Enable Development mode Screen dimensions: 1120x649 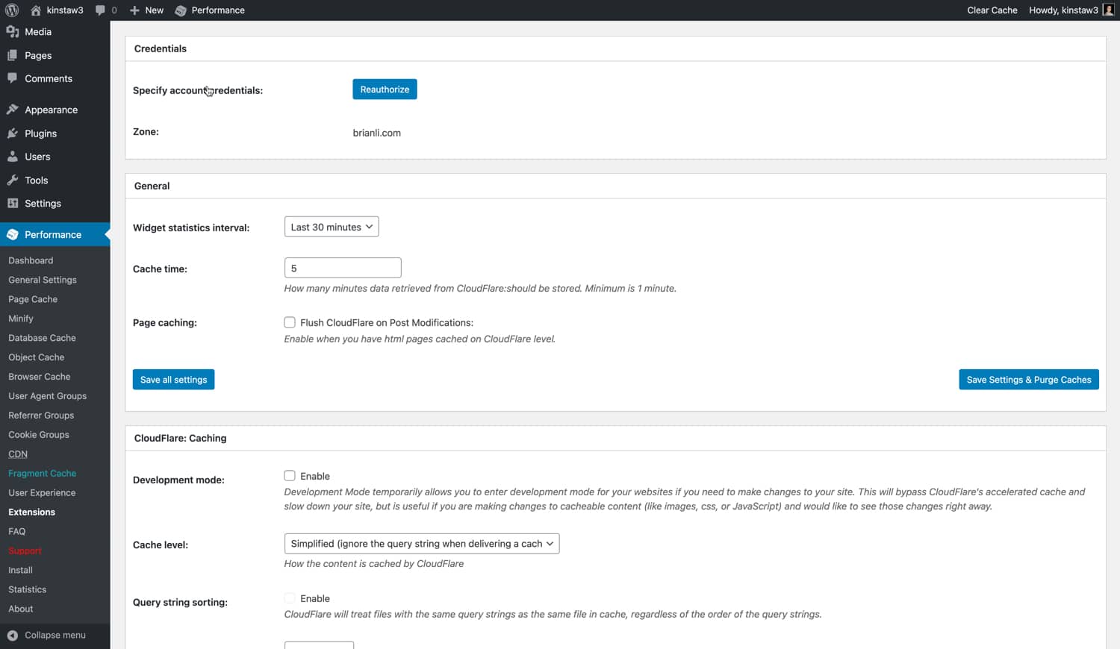click(290, 475)
